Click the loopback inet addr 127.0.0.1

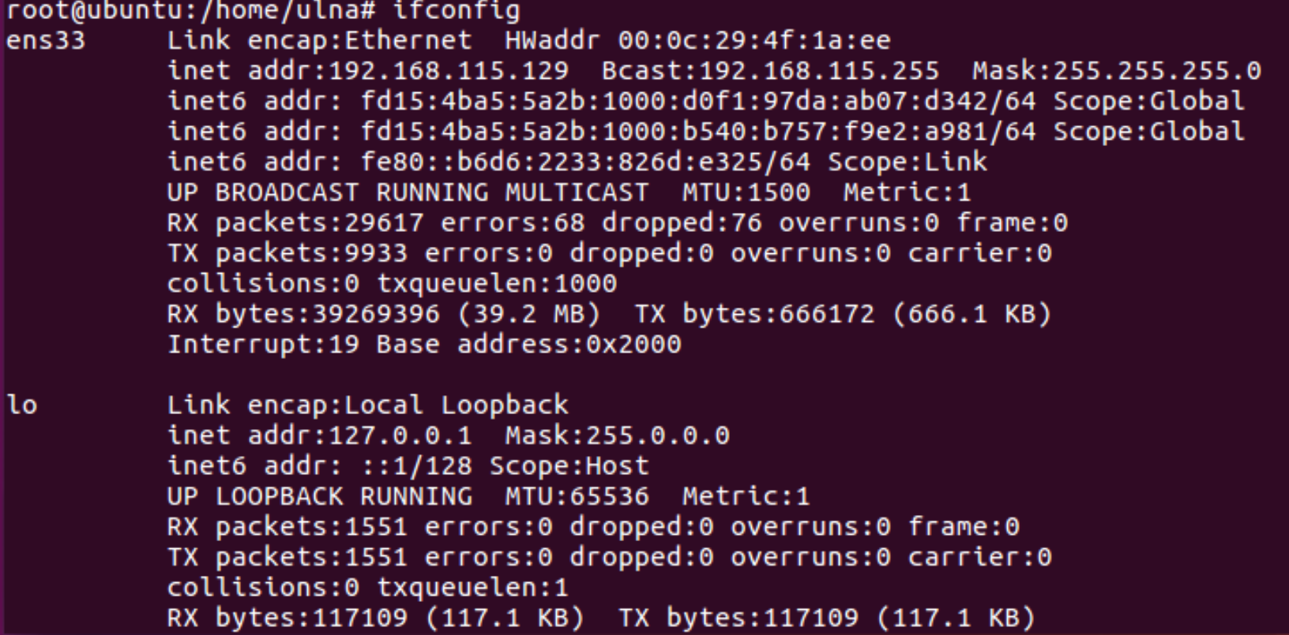click(x=319, y=435)
